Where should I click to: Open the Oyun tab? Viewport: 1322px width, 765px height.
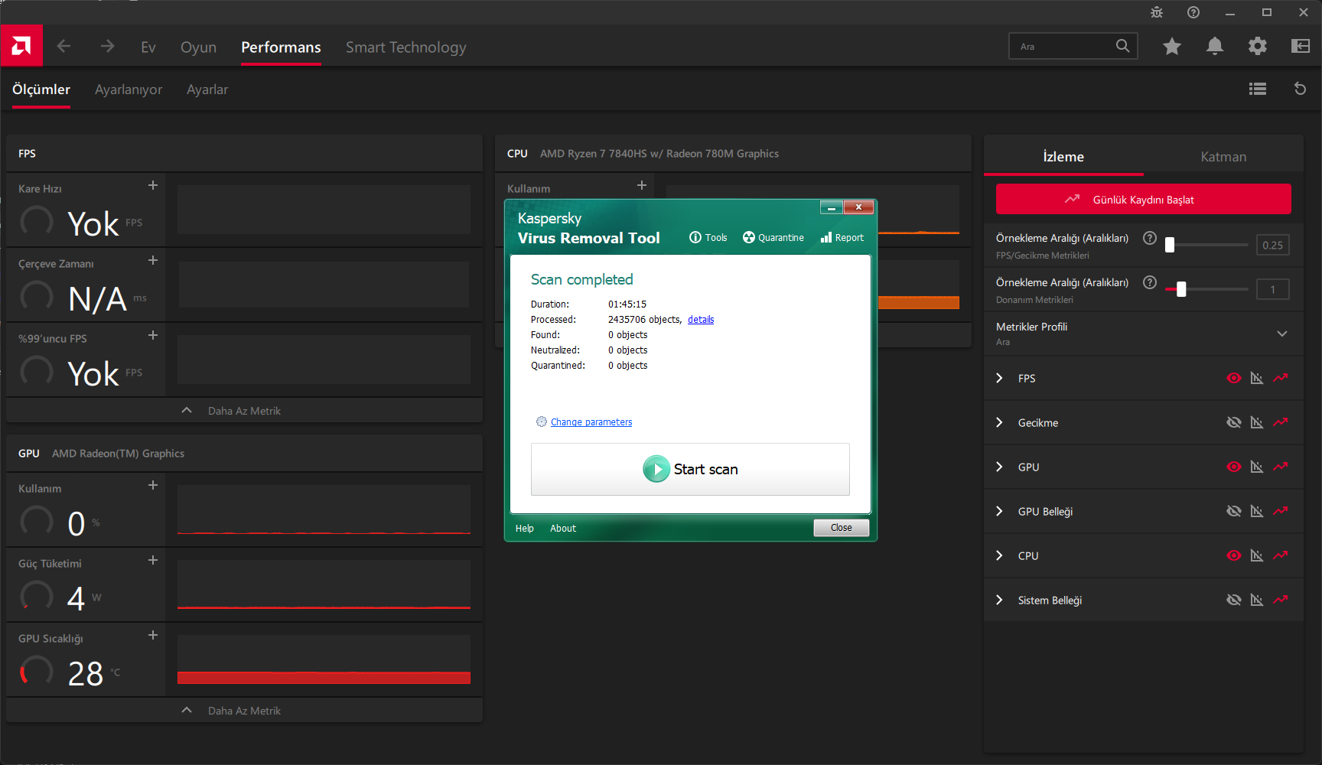[x=198, y=47]
